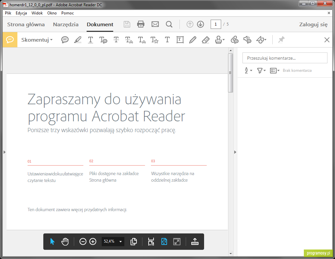The width and height of the screenshot is (335, 259).
Task: Select the sticky note comment tool
Action: coord(65,40)
